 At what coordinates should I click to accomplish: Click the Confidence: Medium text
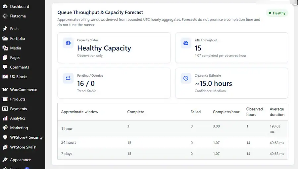[210, 91]
